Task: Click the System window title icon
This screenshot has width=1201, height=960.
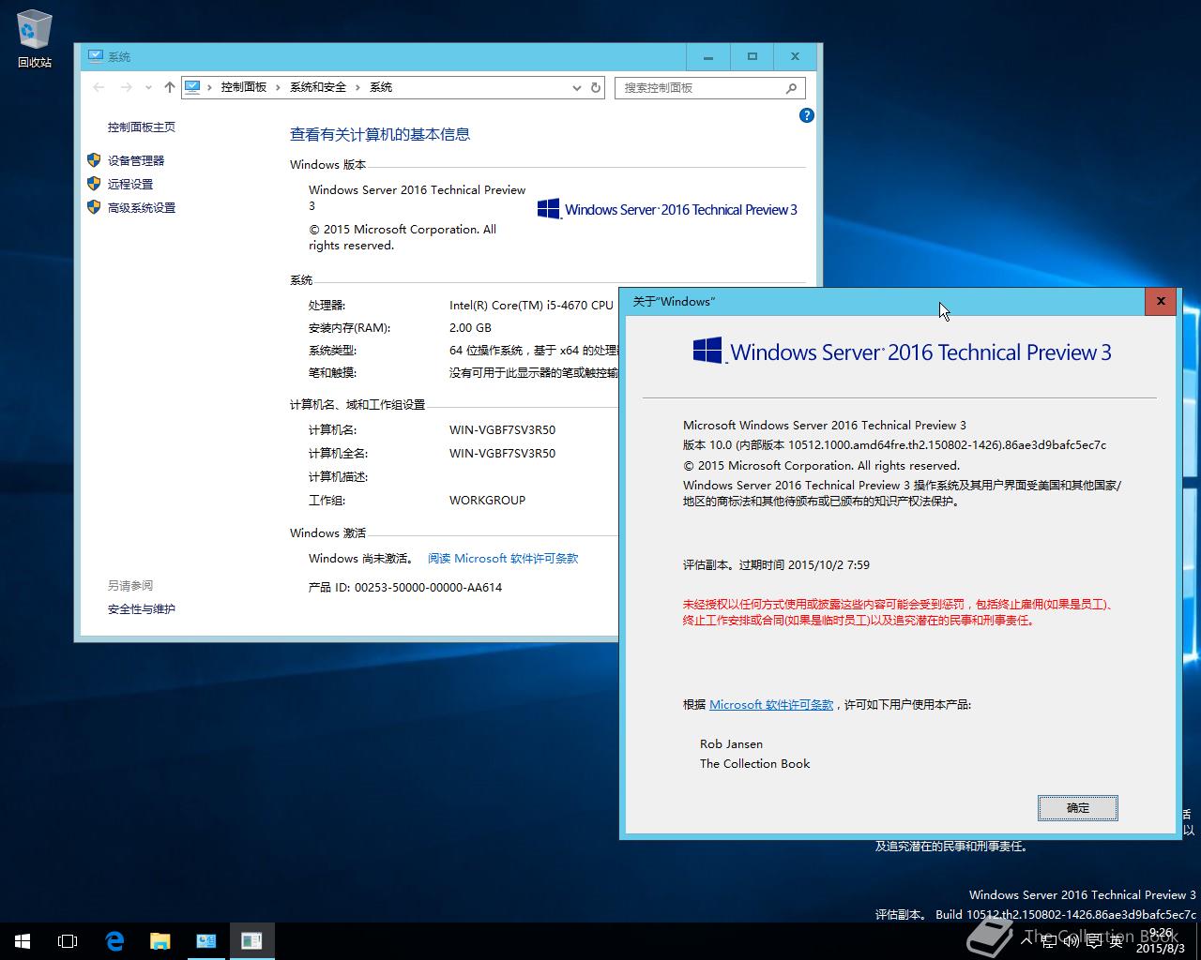Action: tap(95, 56)
